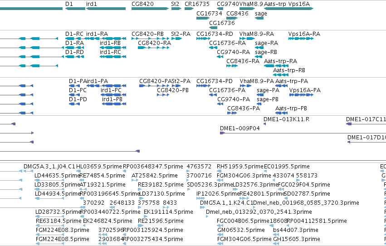Select the VhaM8.9-RA transcript label

point(257,34)
